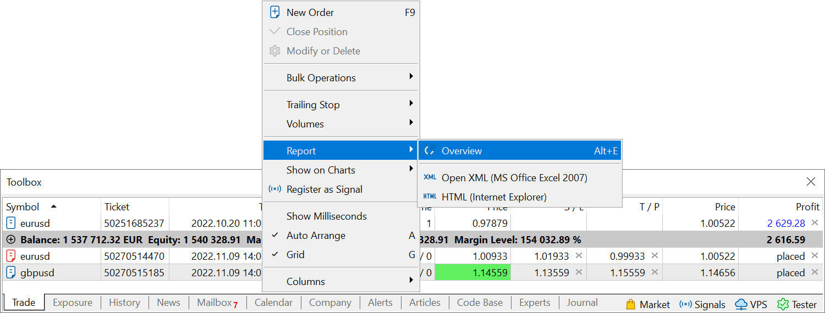825x313 pixels.
Task: Click the HTML file icon
Action: click(430, 197)
